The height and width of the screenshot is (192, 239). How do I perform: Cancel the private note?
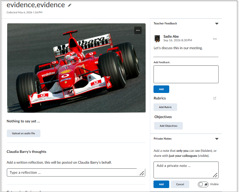point(180,184)
